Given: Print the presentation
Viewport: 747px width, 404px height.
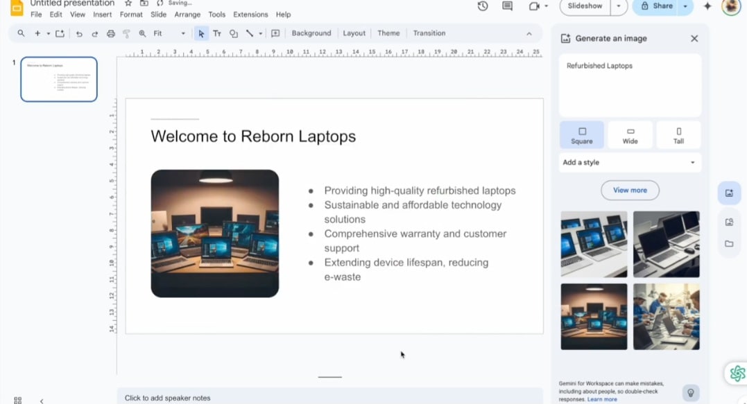Looking at the screenshot, I should [110, 33].
